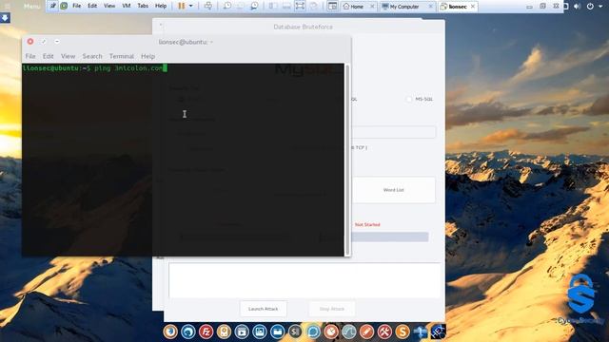Open the HEX editor dock icon
Viewport: 609px width, 342px height.
438,332
